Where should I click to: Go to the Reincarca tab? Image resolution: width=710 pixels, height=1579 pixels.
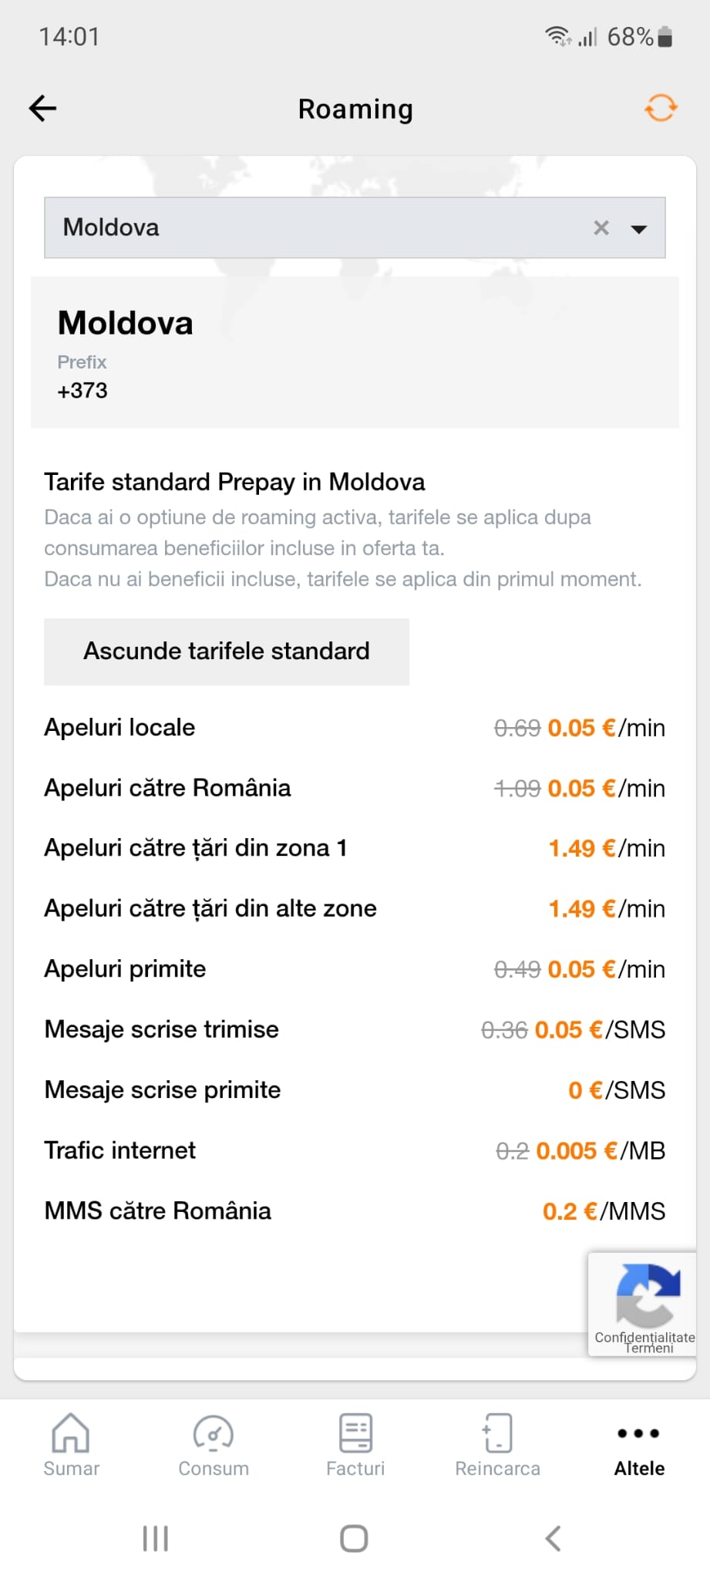coord(497,1445)
